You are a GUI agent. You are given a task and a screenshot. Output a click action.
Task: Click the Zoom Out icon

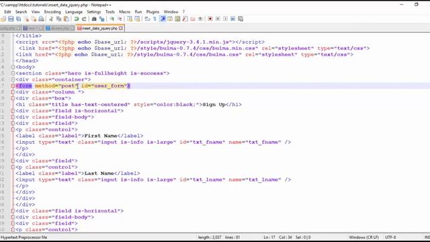[x=120, y=19]
